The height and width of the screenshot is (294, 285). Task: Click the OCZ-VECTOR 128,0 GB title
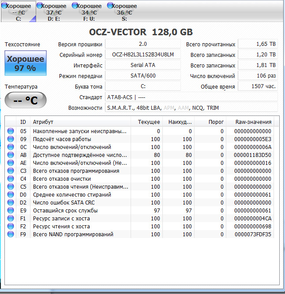click(141, 32)
